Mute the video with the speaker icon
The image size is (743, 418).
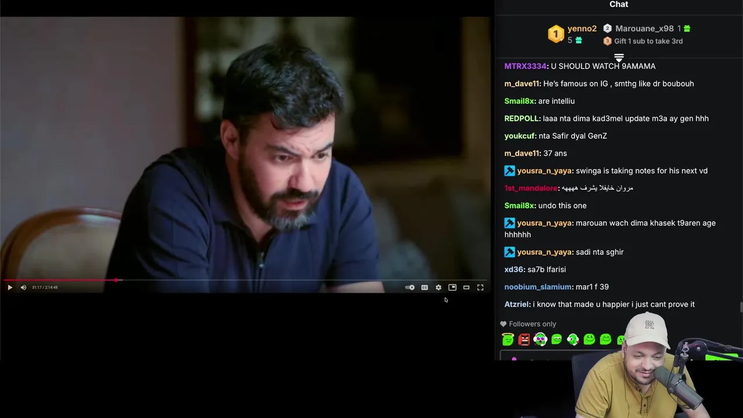point(23,287)
